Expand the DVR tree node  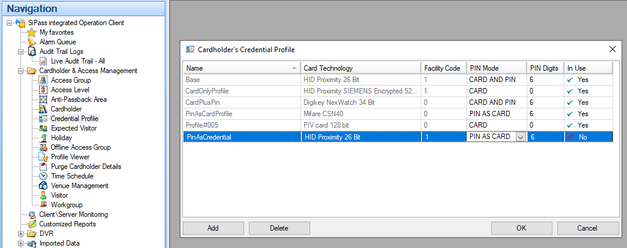(x=21, y=234)
